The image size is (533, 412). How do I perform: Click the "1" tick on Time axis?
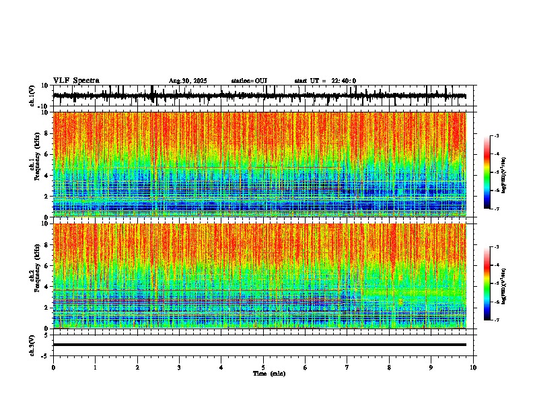pyautogui.click(x=95, y=368)
